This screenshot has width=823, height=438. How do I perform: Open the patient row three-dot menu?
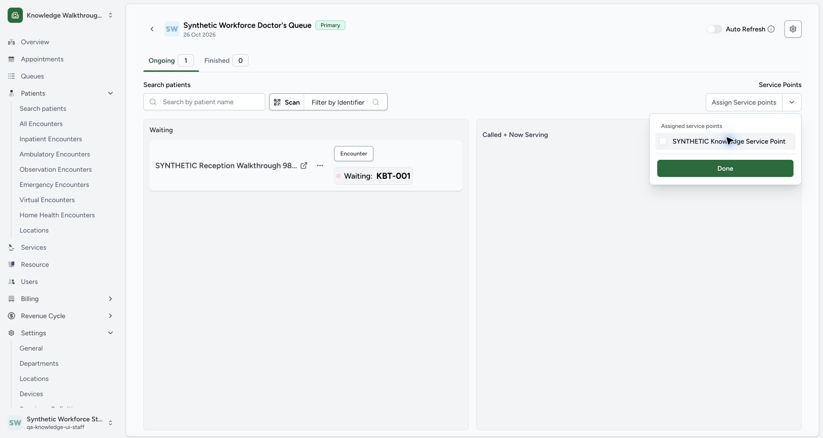coord(320,165)
